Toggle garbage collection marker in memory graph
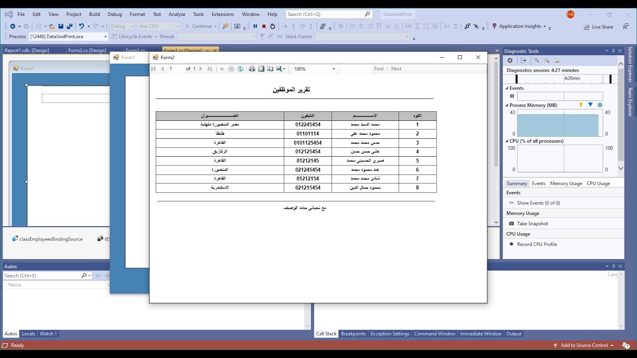The image size is (637, 358). coord(580,105)
